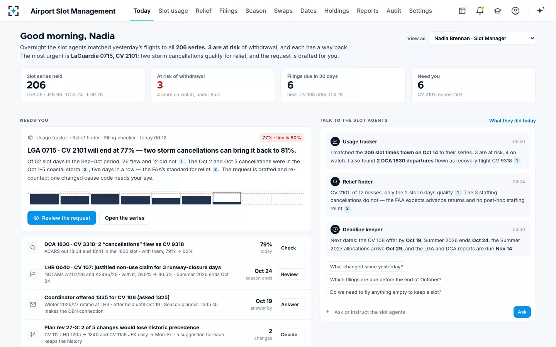Image resolution: width=556 pixels, height=347 pixels.
Task: Open the user account icon
Action: click(x=515, y=11)
